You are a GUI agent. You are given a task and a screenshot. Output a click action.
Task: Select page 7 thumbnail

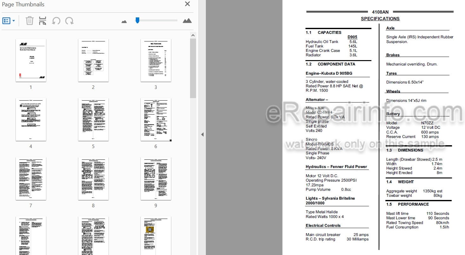coord(31,179)
